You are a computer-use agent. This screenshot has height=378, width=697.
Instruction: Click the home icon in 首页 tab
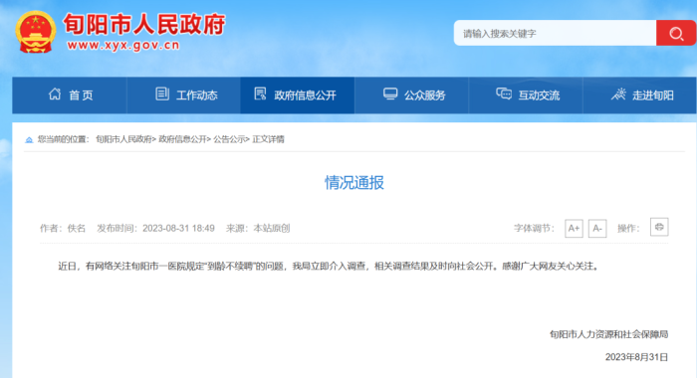click(55, 94)
